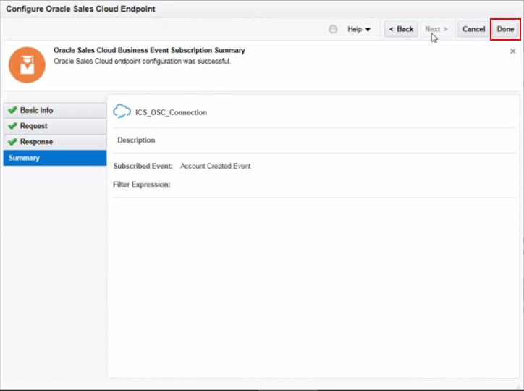This screenshot has width=524, height=391.
Task: Switch to the Request step
Action: click(34, 127)
